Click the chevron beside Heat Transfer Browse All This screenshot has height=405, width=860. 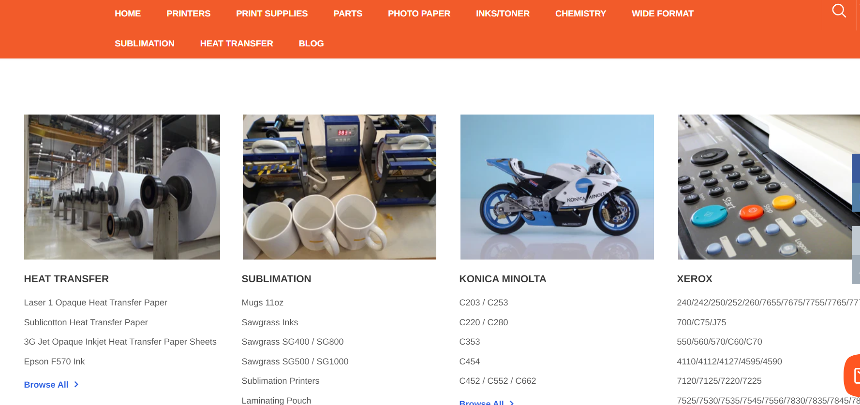(76, 385)
